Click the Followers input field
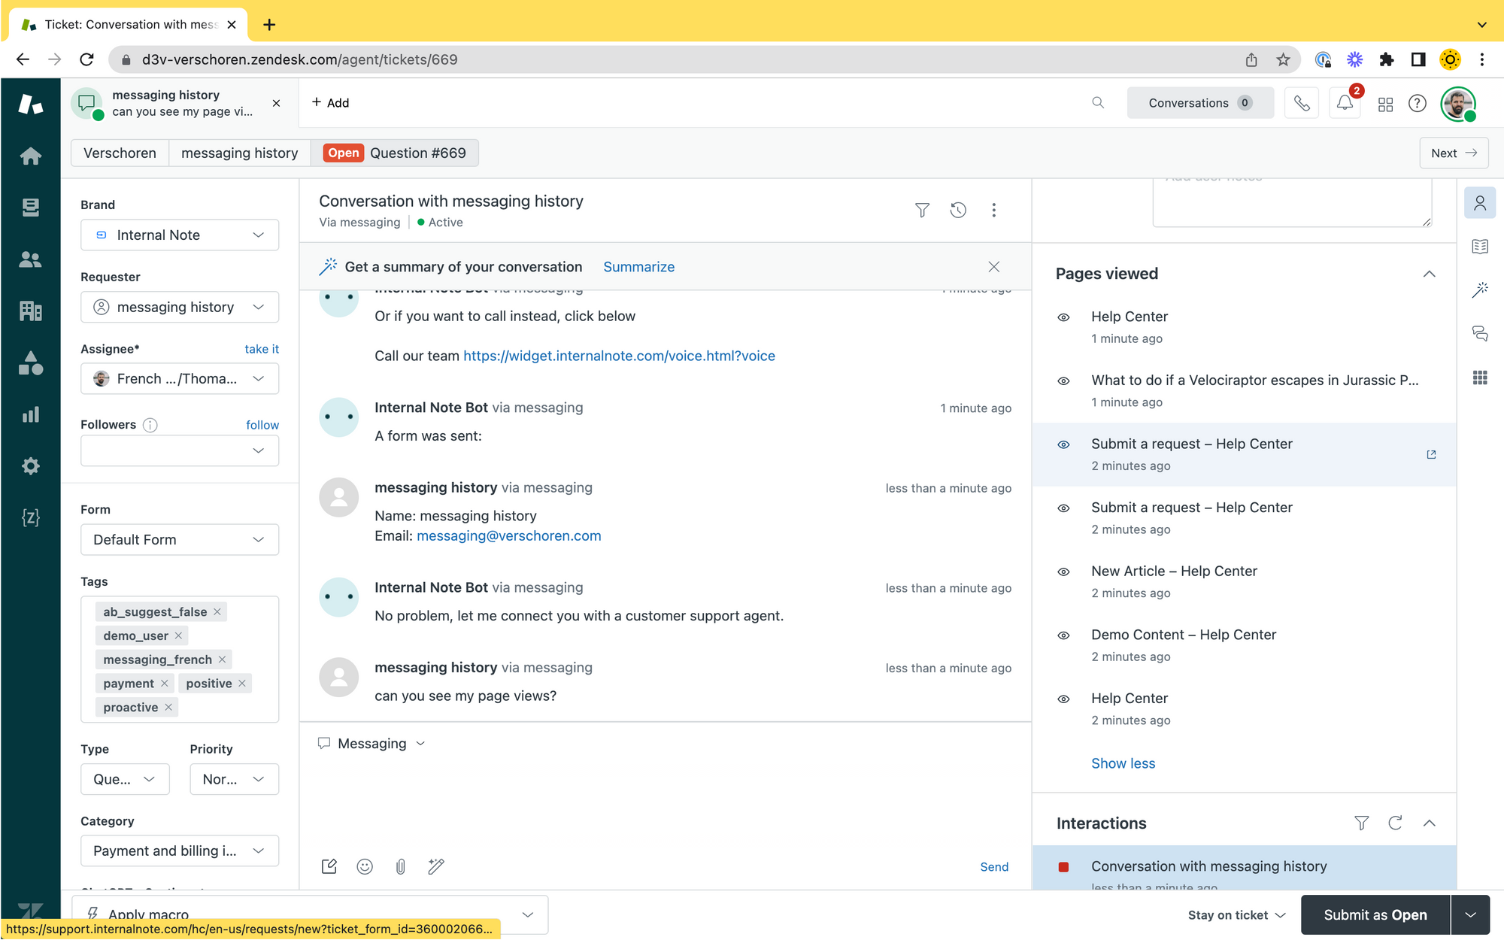1504x940 pixels. point(169,450)
